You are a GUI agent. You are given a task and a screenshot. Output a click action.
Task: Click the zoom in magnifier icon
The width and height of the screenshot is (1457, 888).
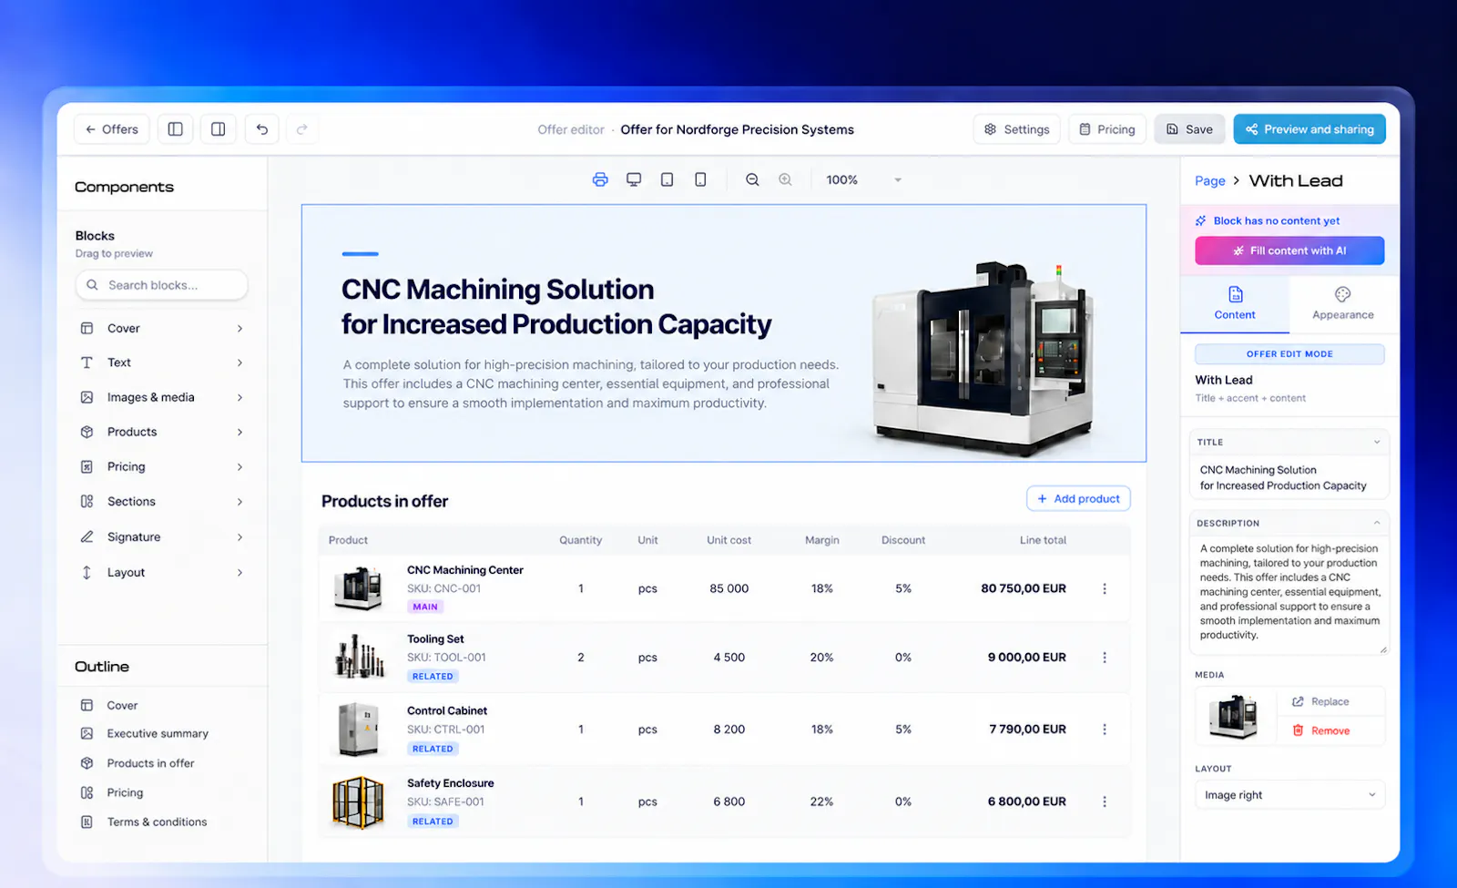pos(785,179)
